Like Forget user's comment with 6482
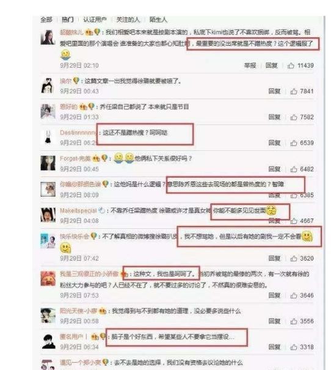The image size is (331, 370). (294, 169)
